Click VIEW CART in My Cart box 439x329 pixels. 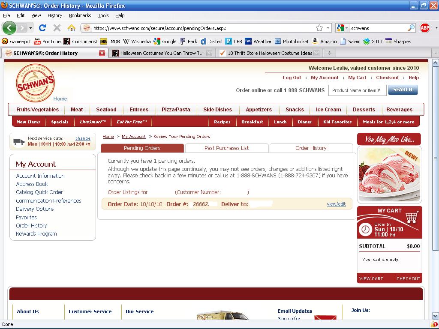point(371,278)
